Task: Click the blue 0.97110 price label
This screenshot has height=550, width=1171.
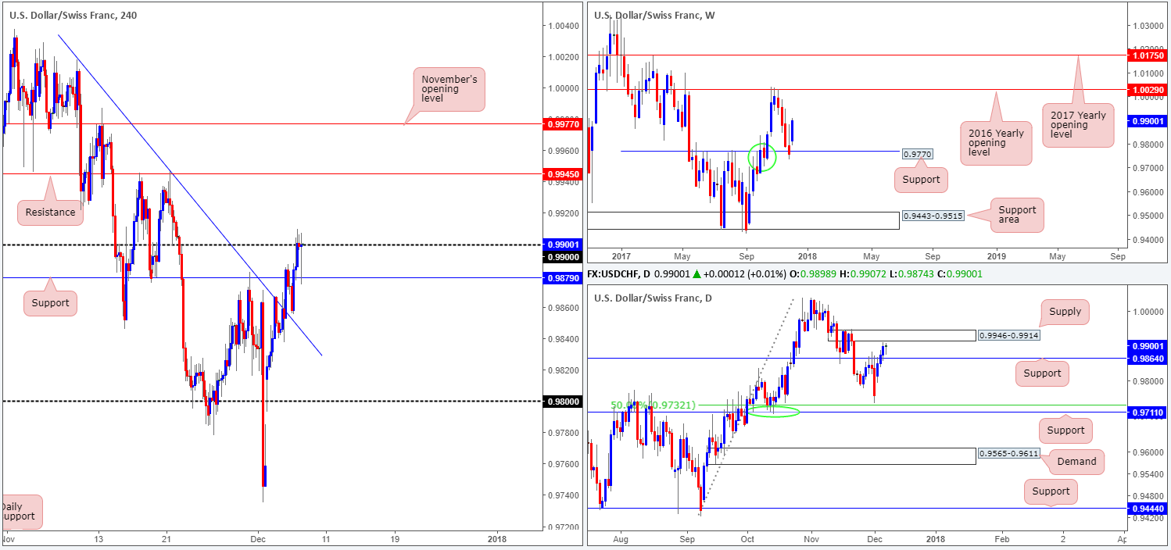Action: coord(1148,411)
